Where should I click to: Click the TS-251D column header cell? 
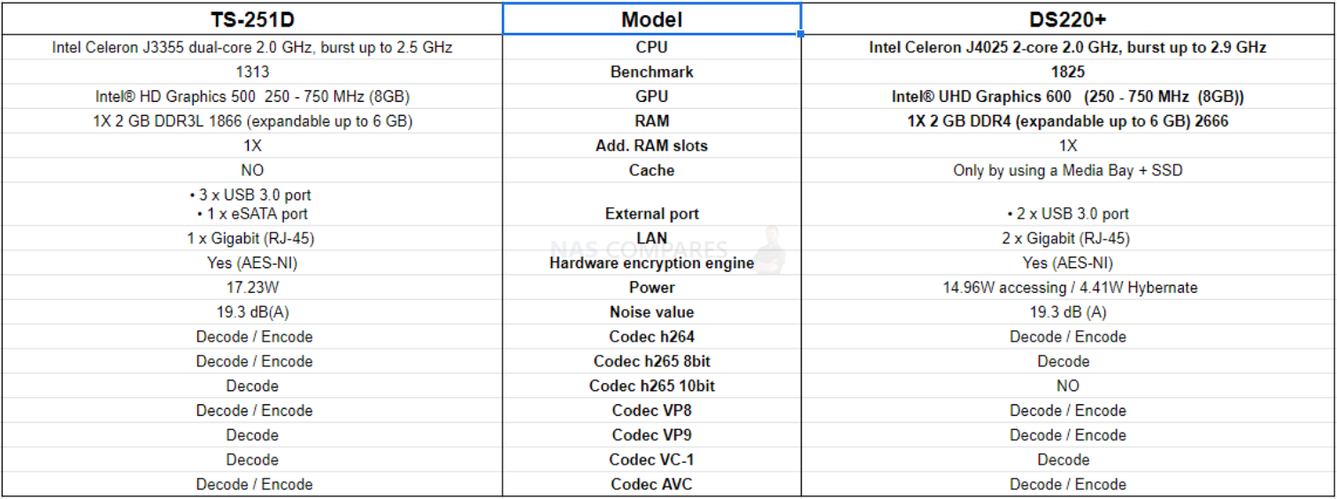click(252, 19)
